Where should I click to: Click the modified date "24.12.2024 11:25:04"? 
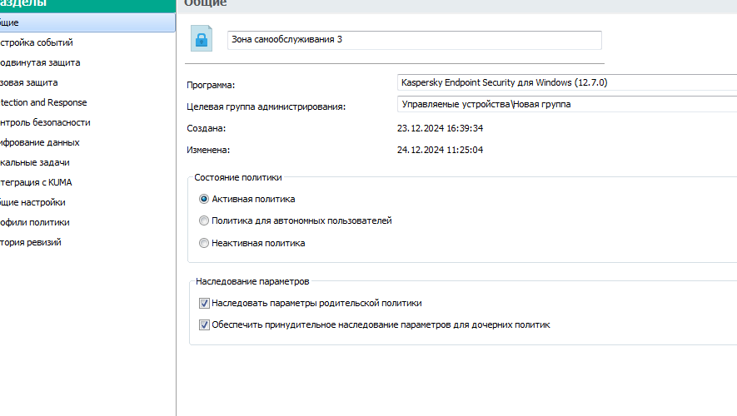pos(440,150)
